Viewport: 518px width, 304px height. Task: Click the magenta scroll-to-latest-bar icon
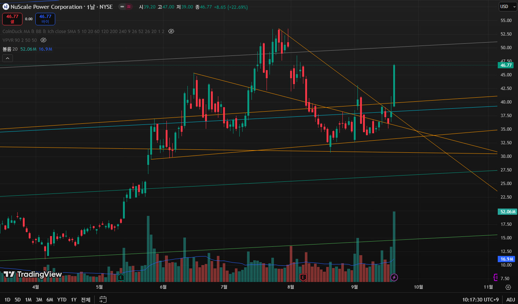tap(496, 277)
